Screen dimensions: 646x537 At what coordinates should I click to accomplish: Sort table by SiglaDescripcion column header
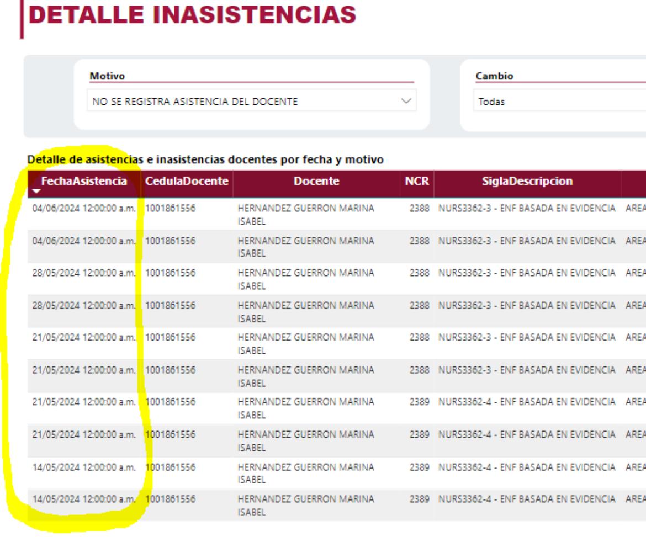click(527, 181)
